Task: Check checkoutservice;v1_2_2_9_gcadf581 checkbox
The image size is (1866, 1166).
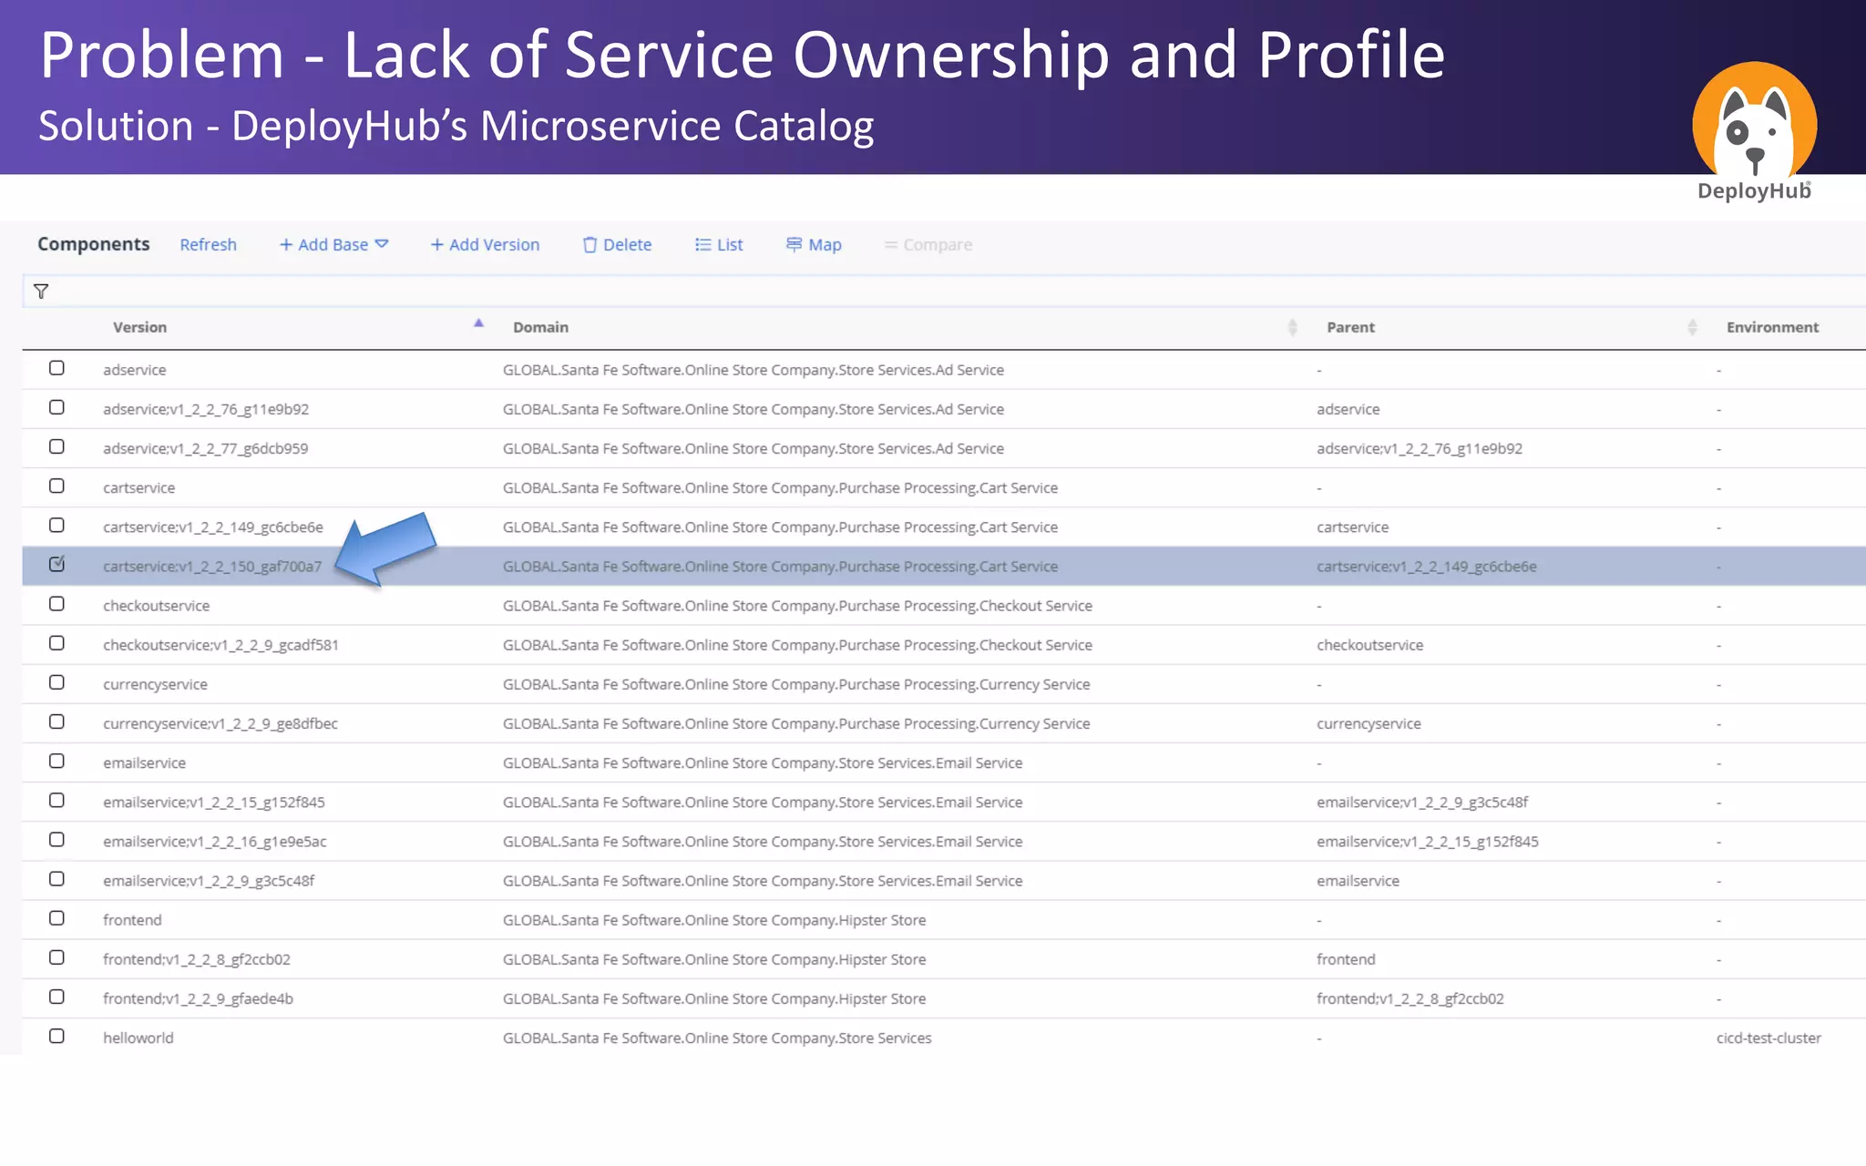Action: [56, 643]
